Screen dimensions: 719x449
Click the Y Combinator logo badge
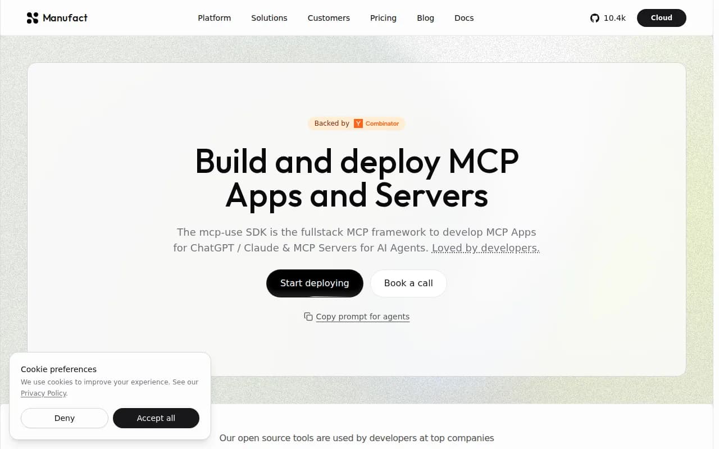point(376,123)
